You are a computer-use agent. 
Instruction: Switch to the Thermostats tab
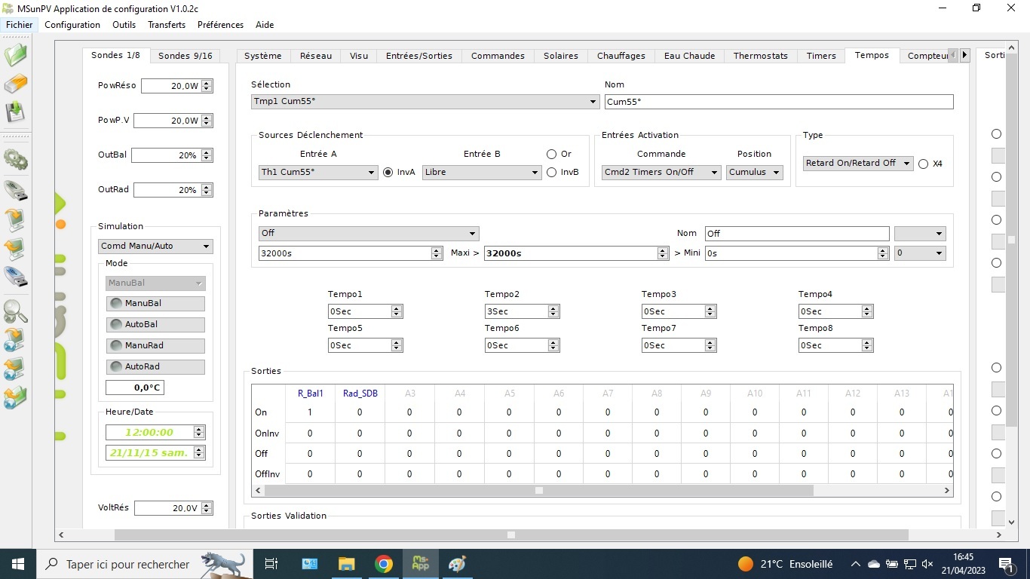point(760,56)
